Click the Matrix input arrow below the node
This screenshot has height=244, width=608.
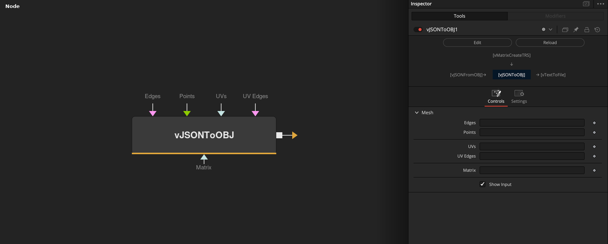click(x=204, y=157)
